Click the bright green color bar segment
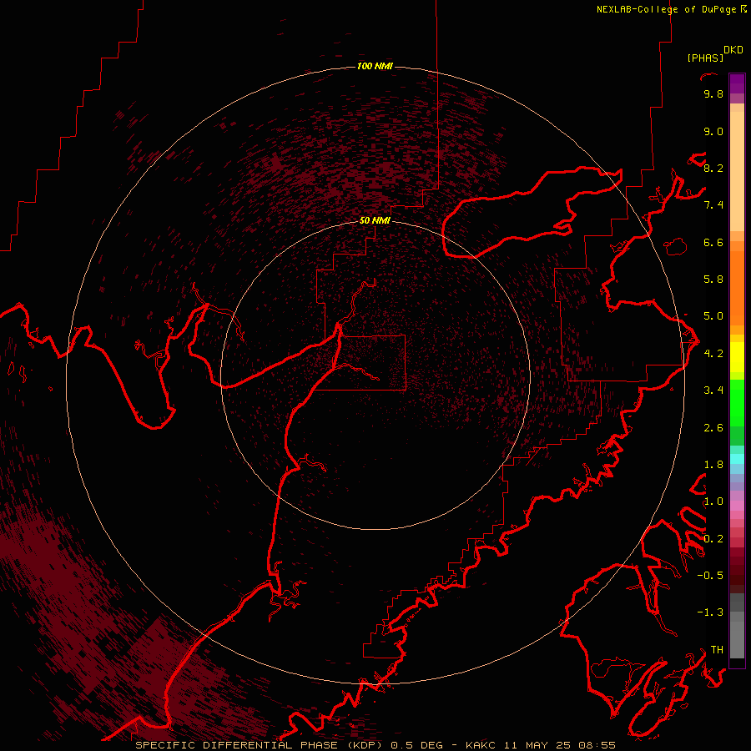Viewport: 751px width, 751px height. (737, 402)
